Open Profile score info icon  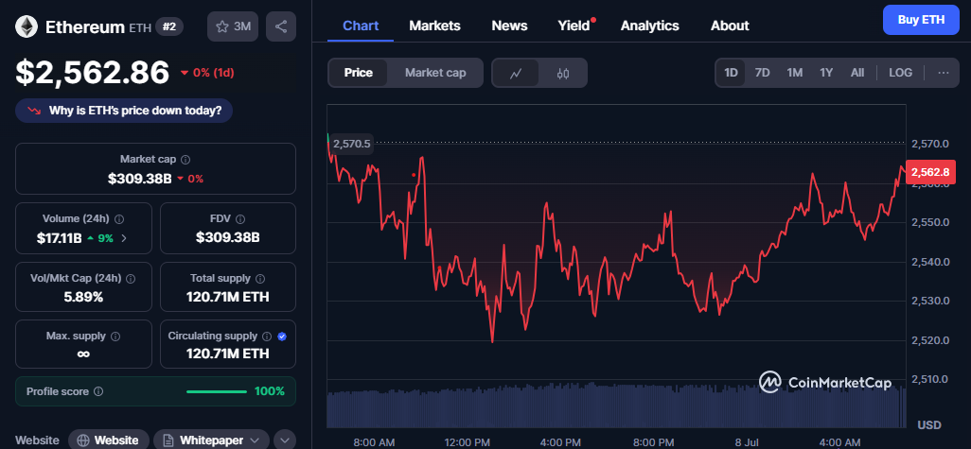98,391
